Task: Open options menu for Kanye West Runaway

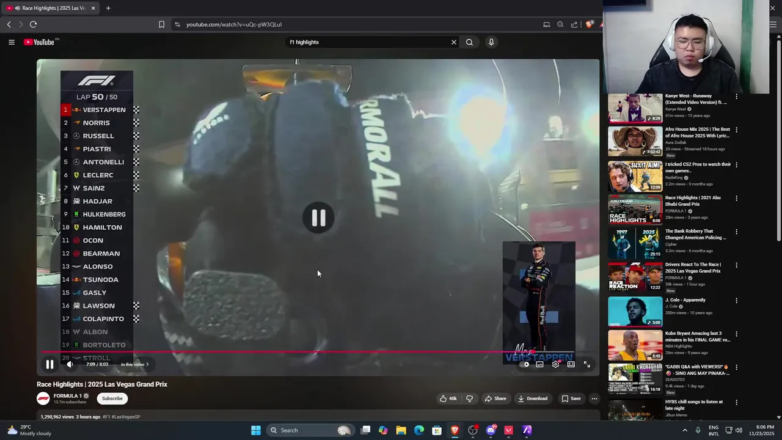Action: tap(736, 97)
